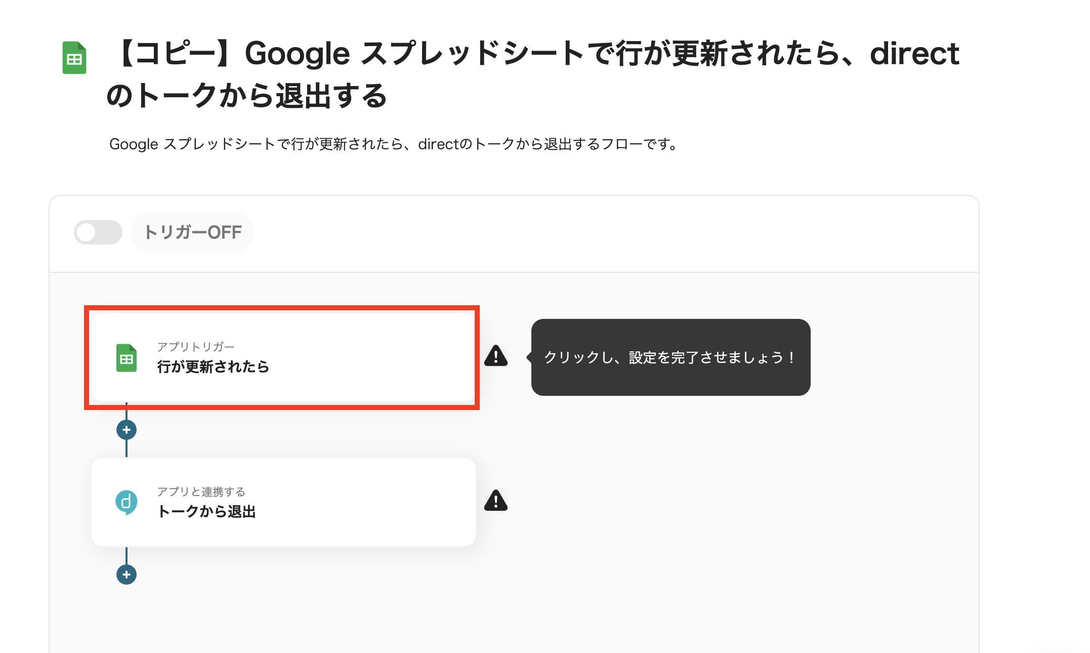Click the flow description text under the title
This screenshot has width=1090, height=653.
(394, 144)
